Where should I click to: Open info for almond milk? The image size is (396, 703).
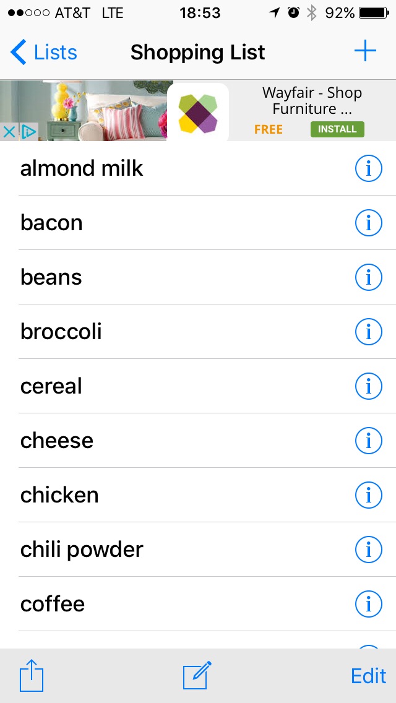tap(369, 168)
